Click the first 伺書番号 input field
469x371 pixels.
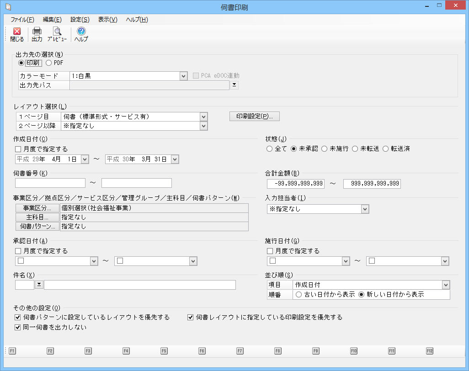[50, 183]
